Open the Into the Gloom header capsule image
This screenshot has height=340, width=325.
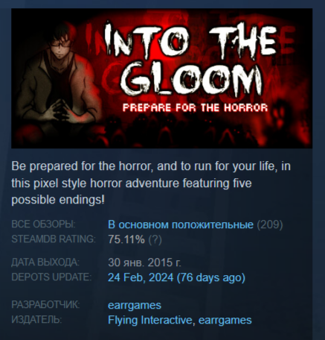[161, 78]
